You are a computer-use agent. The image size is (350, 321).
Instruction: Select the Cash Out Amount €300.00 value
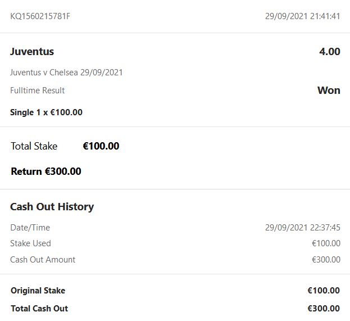coord(326,260)
